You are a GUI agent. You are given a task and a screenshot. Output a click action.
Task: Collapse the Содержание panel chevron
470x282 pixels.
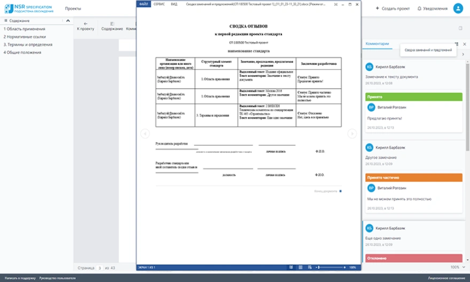pos(68,21)
